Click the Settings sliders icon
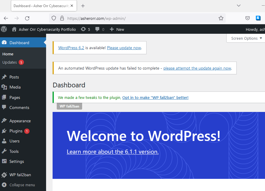This screenshot has height=191, width=265. (4, 161)
